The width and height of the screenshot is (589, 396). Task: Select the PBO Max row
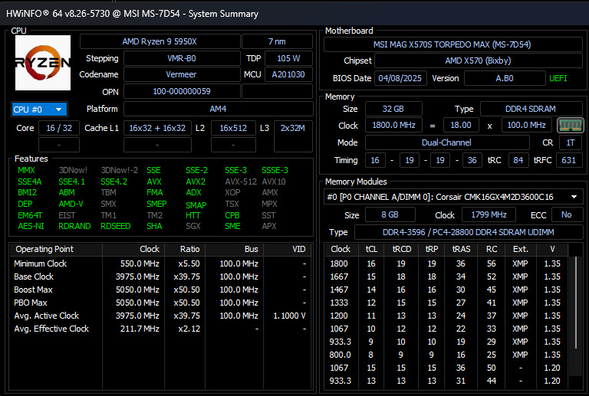tap(160, 303)
